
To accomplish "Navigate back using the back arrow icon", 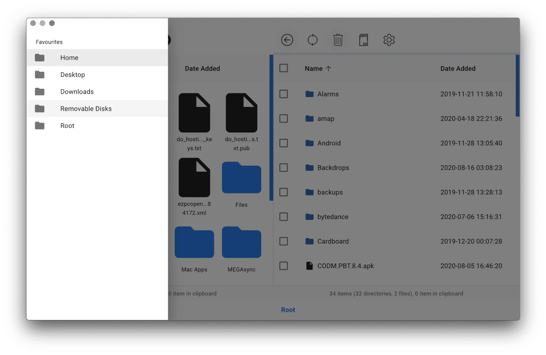I will coord(287,40).
